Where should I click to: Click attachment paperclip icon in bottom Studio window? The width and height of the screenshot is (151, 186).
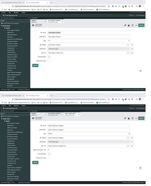coord(125,118)
